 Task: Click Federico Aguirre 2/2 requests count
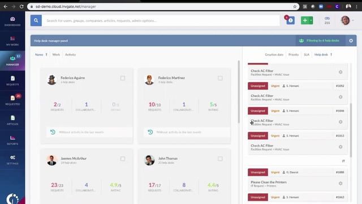click(57, 106)
